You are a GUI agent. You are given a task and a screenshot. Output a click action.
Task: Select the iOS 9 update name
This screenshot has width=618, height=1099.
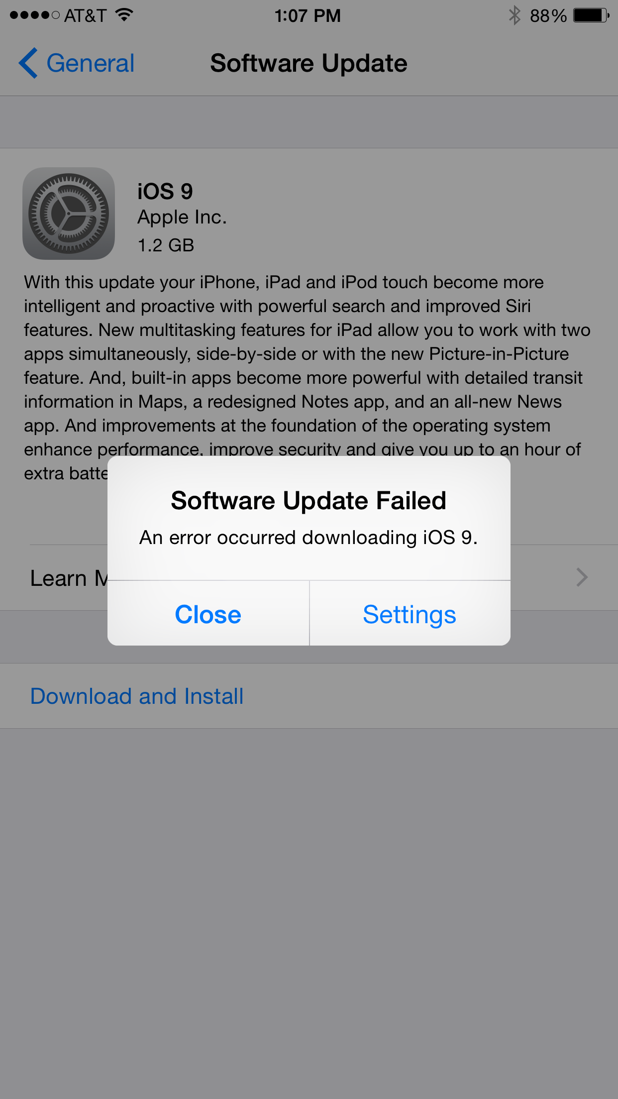coord(165,192)
